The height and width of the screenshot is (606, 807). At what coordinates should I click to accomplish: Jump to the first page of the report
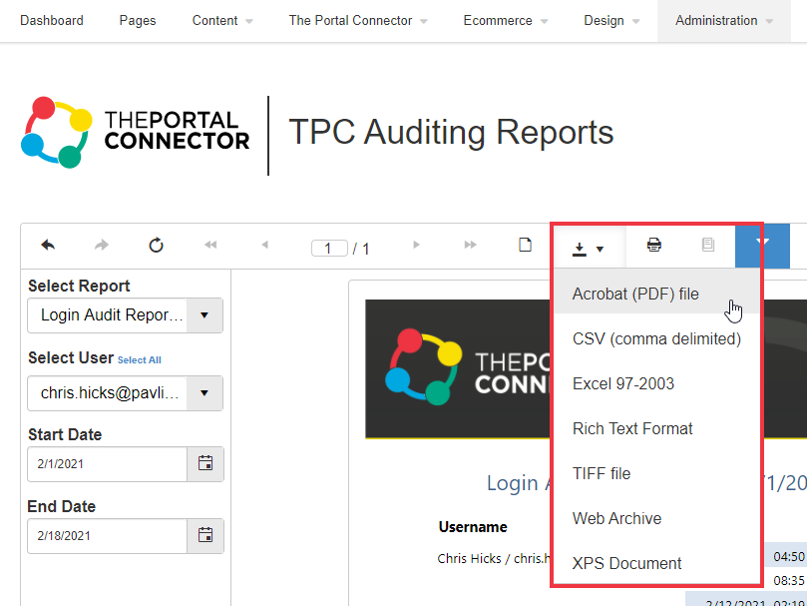210,245
